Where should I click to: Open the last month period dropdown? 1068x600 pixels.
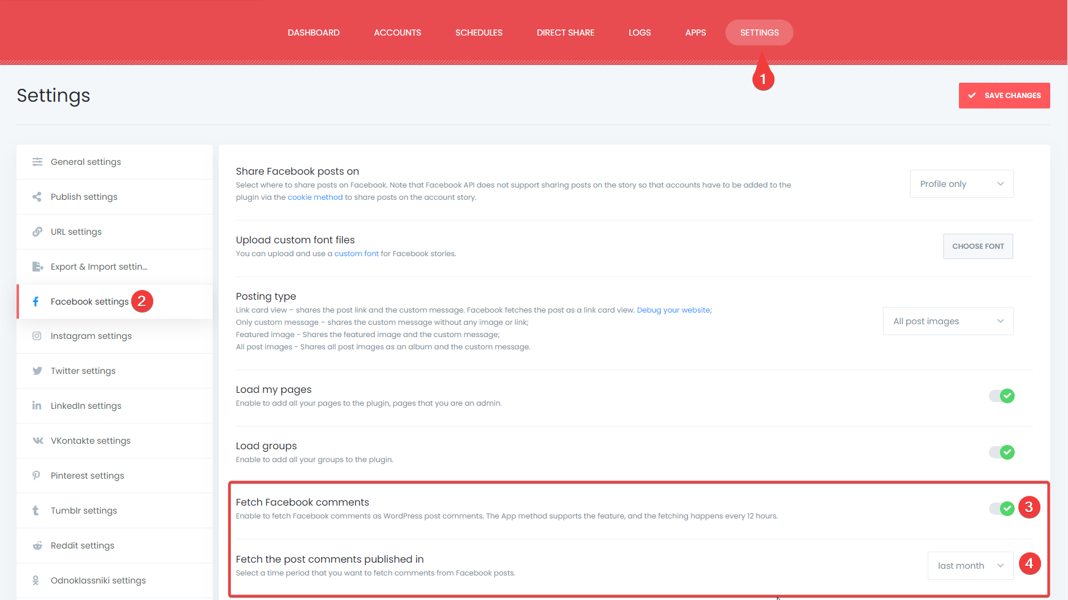tap(971, 566)
